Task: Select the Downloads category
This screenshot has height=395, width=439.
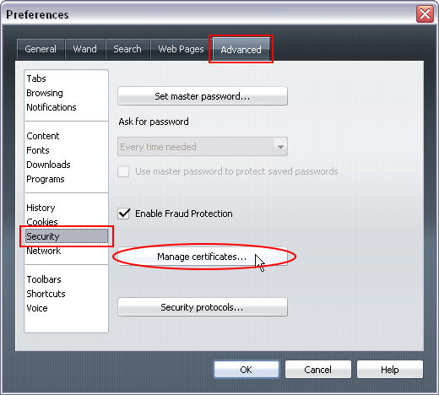Action: [x=48, y=165]
